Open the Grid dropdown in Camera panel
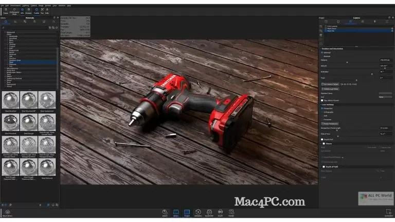The width and height of the screenshot is (395, 222). [x=385, y=97]
